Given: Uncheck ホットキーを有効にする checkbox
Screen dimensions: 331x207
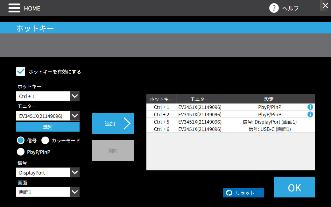Looking at the screenshot, I should coord(21,71).
